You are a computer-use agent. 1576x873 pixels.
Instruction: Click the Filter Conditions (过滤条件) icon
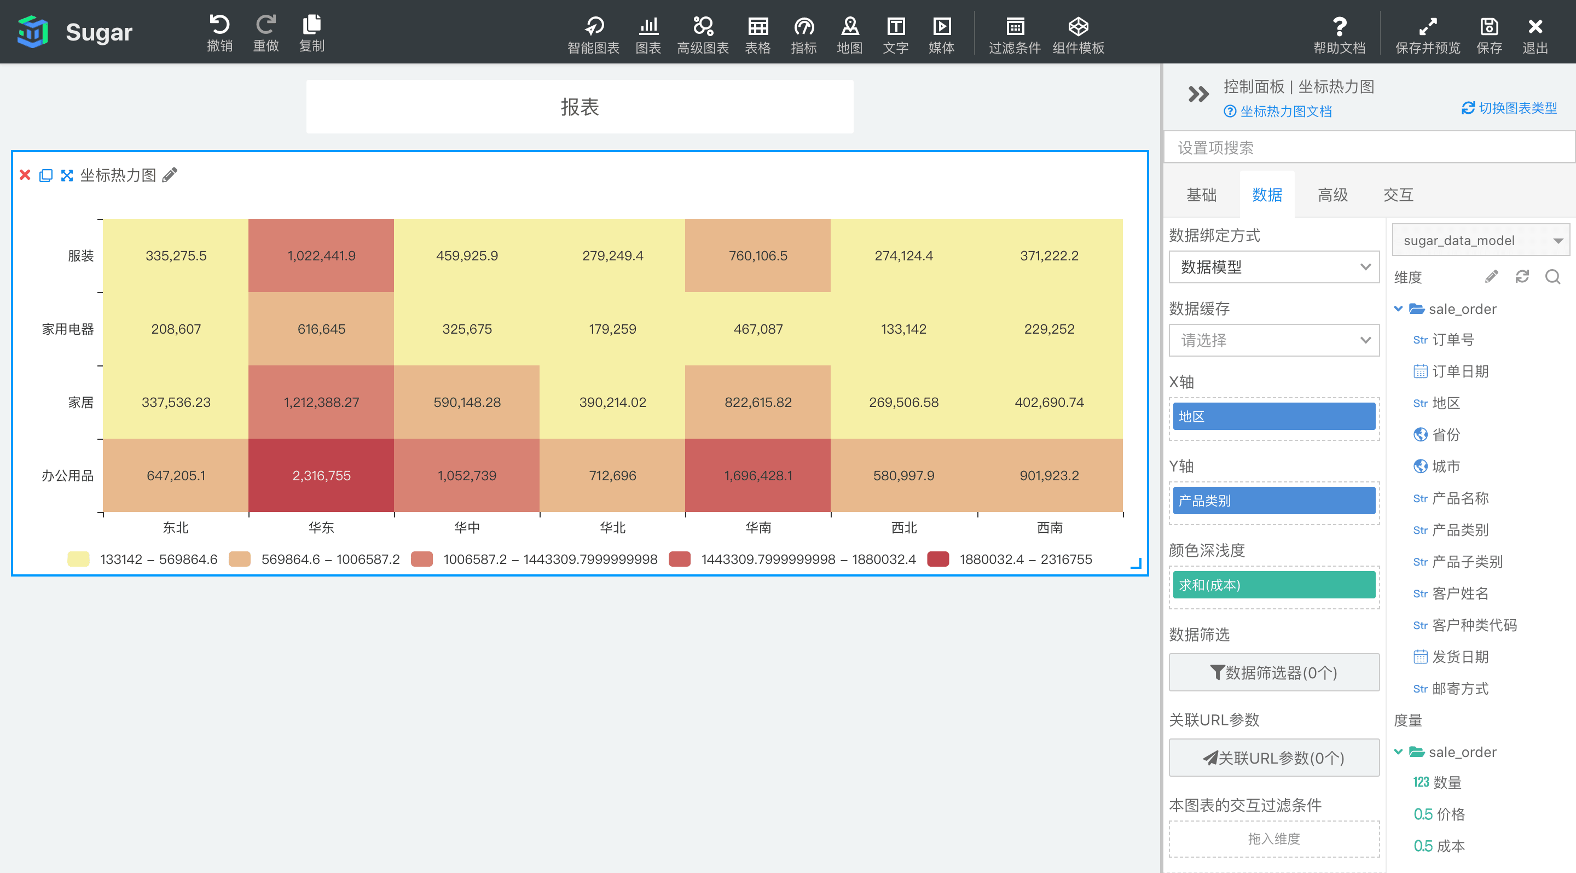tap(1014, 26)
